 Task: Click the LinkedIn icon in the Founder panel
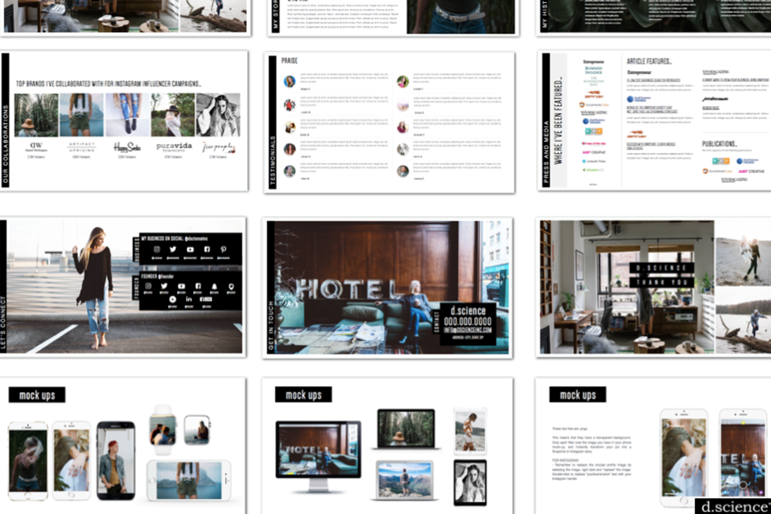point(190,299)
